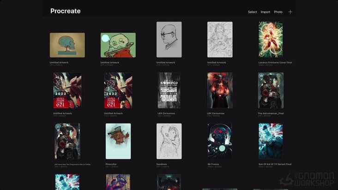Click the 'The Astromancer_Final' title text
The width and height of the screenshot is (338, 190).
click(271, 113)
